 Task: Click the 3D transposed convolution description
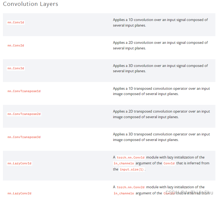click(161, 137)
